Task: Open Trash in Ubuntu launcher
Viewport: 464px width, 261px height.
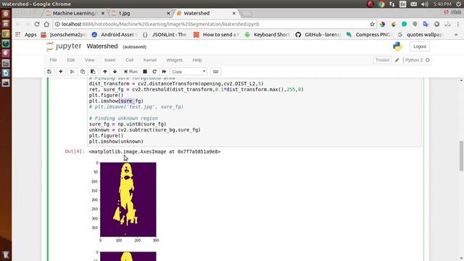Action: (x=6, y=254)
